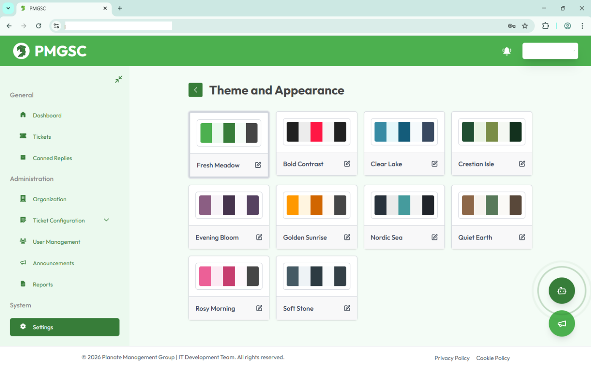The image size is (591, 369).
Task: Go back using the green arrow button
Action: pos(195,90)
